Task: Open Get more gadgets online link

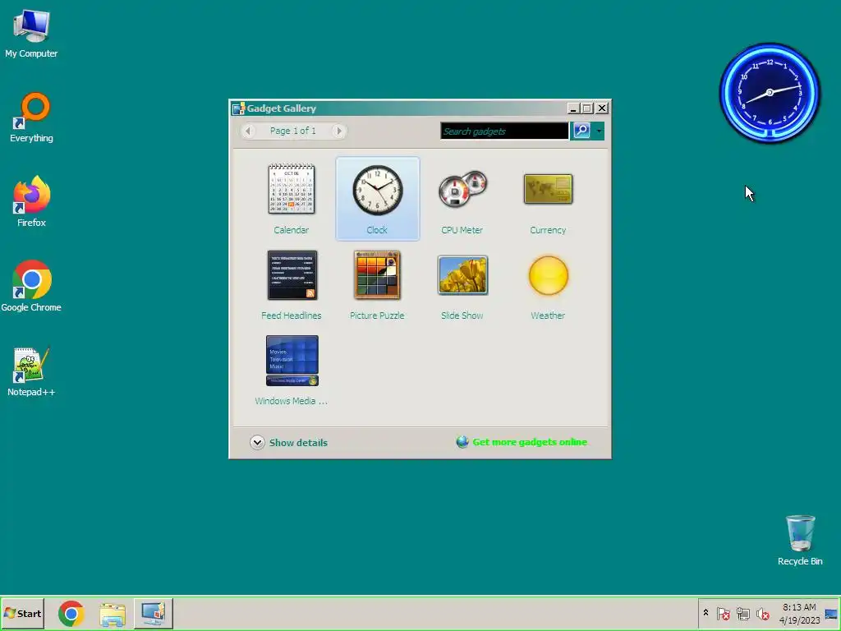Action: (530, 442)
